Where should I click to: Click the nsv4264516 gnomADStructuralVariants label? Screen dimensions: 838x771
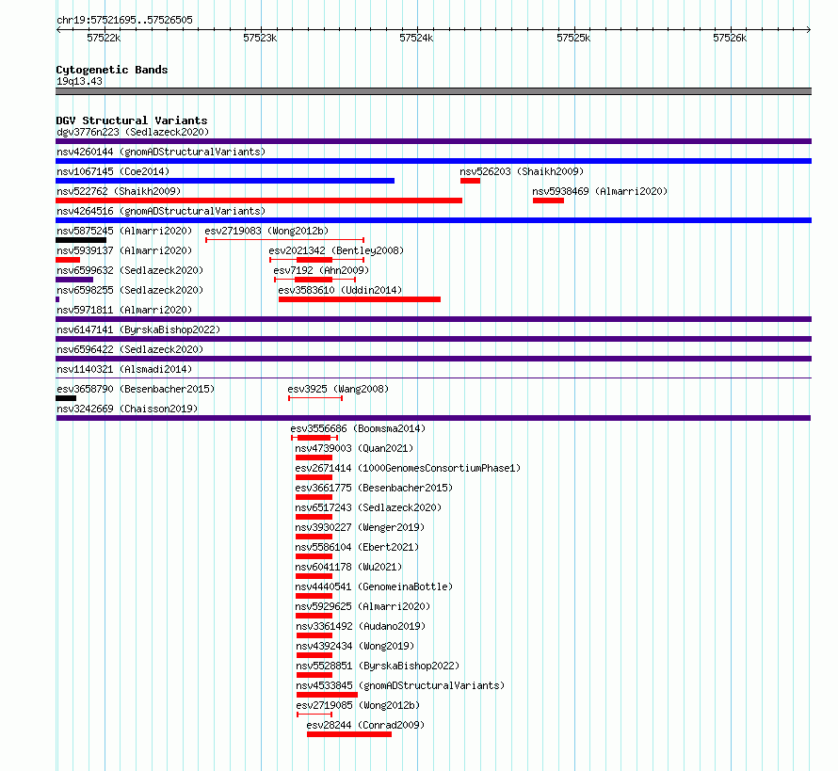pos(161,211)
